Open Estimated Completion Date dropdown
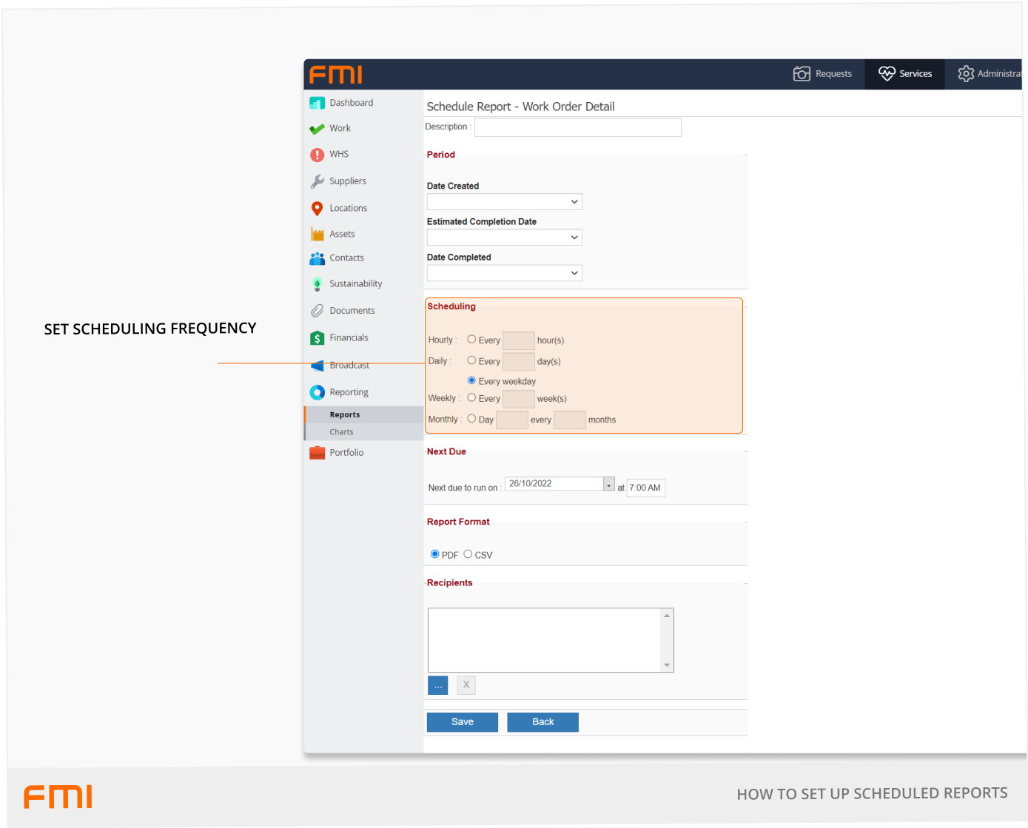1028x828 pixels. coord(504,238)
